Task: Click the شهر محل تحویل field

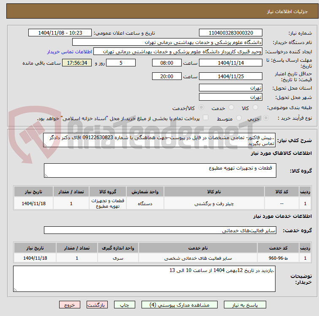Action: click(x=231, y=97)
